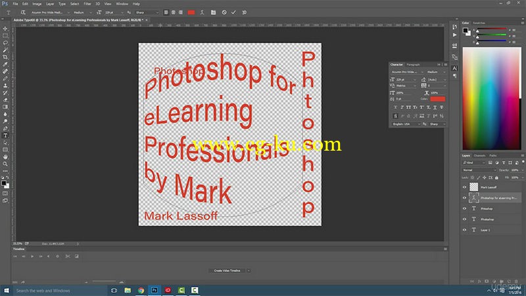Toggle visibility of Layer 1
Viewport: 526px width, 296px height.
465,230
